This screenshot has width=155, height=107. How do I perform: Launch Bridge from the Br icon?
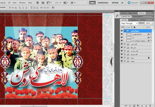pos(37,3)
